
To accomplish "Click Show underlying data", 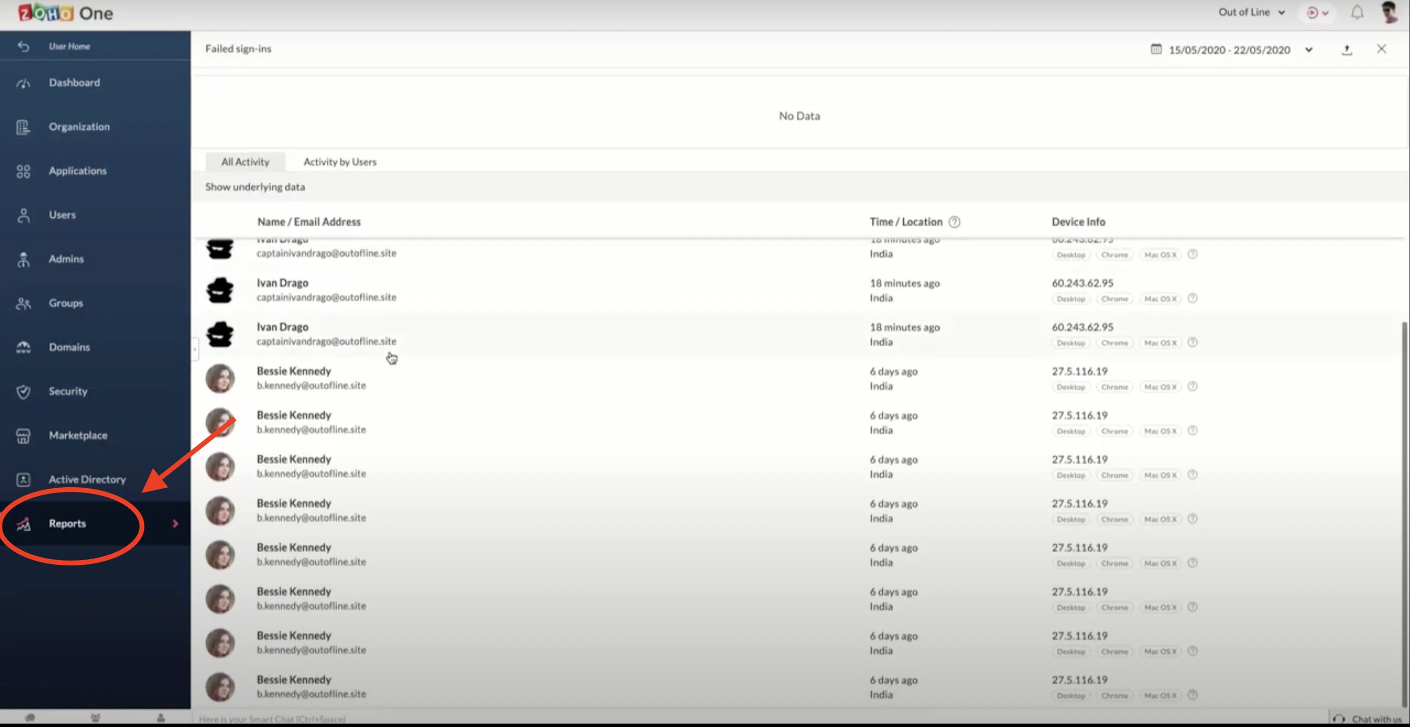I will [x=255, y=187].
